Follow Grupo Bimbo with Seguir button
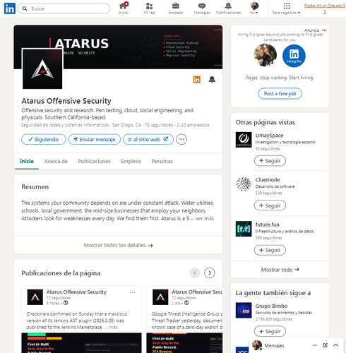 coord(270,331)
